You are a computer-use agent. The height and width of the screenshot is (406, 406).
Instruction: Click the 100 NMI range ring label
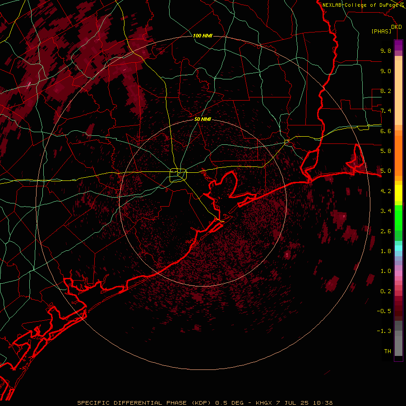[203, 36]
